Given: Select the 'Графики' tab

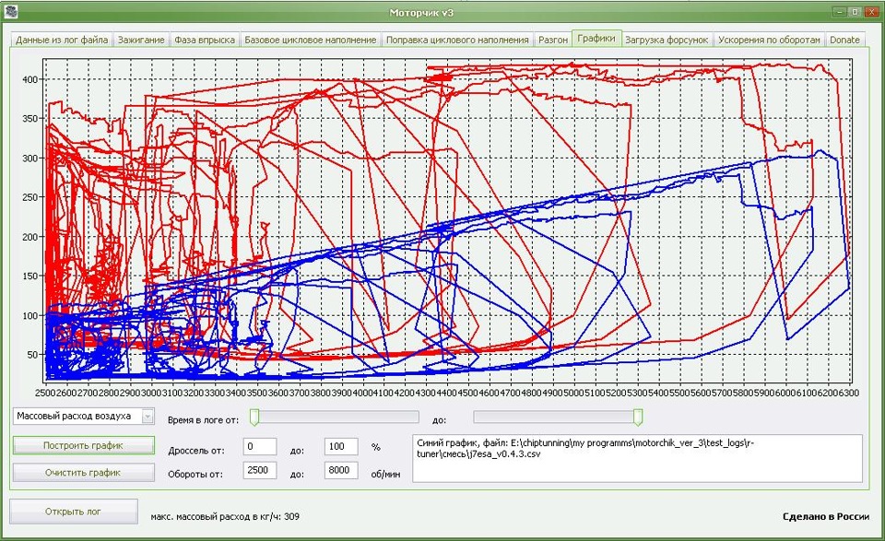Looking at the screenshot, I should [x=596, y=39].
